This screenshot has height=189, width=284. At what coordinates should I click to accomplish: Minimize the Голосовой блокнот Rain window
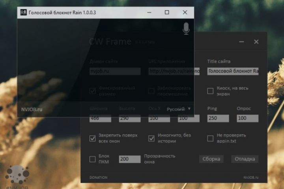[x=149, y=13]
